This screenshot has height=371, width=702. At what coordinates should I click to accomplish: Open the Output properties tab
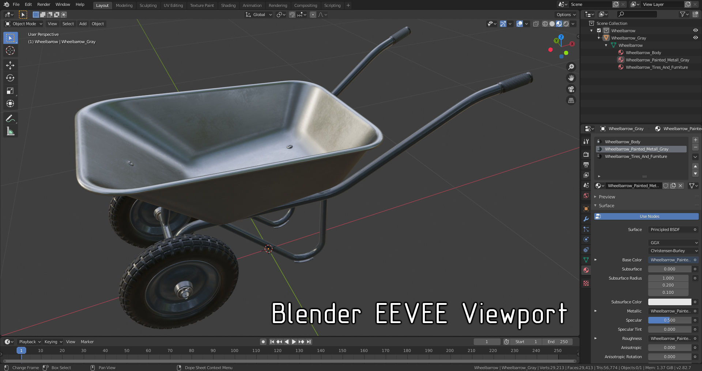(586, 165)
